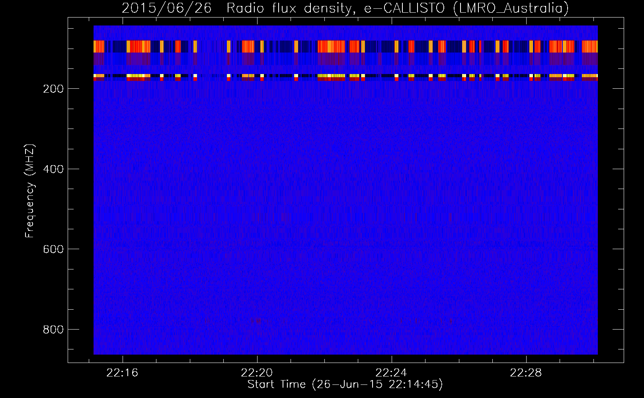Image resolution: width=644 pixels, height=398 pixels.
Task: Click inside the blue spectrogram plot area
Action: (x=345, y=190)
